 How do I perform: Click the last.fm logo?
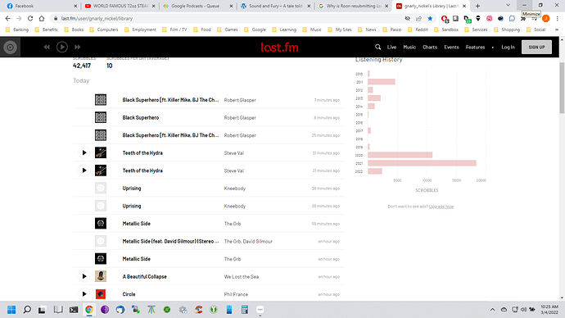tap(279, 48)
